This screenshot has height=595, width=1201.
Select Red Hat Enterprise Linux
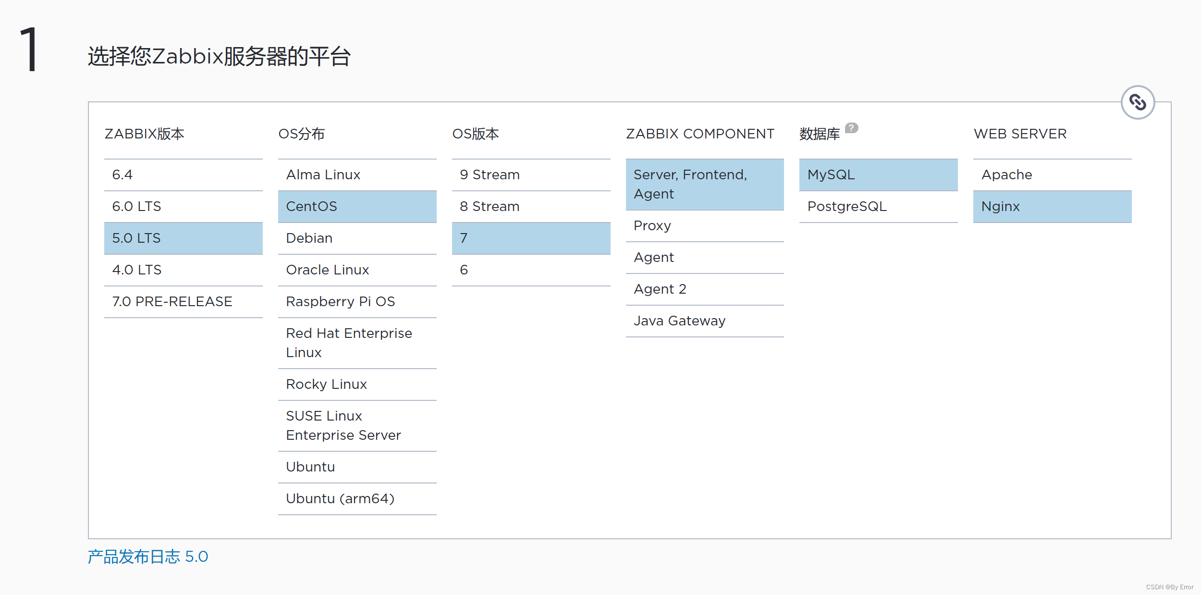(x=357, y=343)
